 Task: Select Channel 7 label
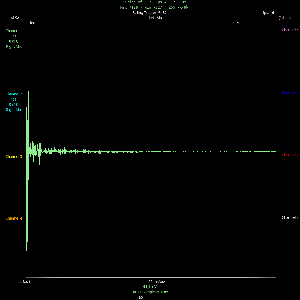point(290,155)
